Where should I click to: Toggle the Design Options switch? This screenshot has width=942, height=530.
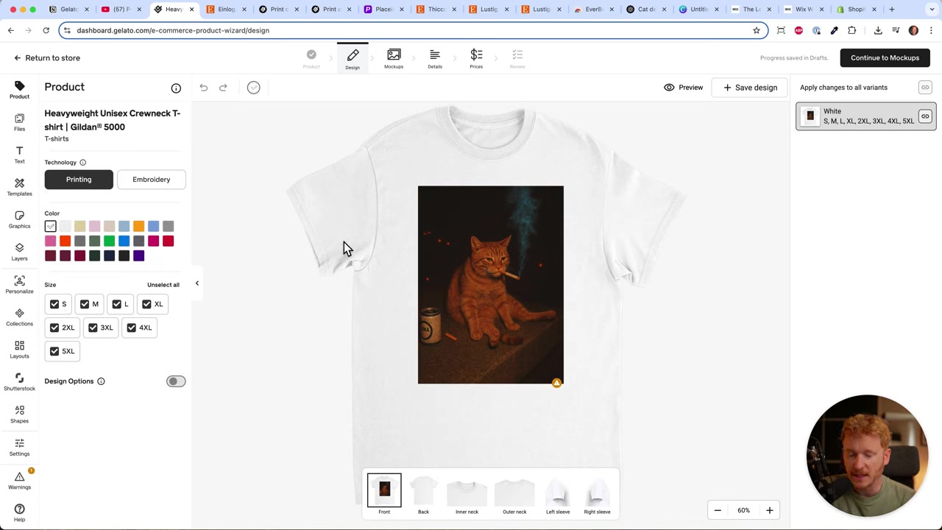click(176, 381)
